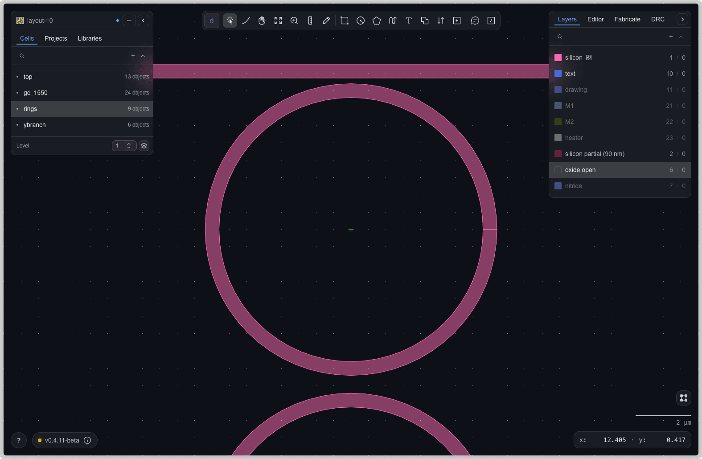Click the add instance plus-square tool
702x459 pixels.
457,20
